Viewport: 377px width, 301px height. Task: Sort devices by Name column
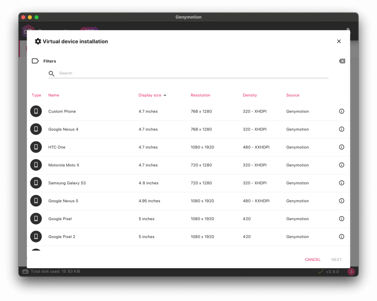[54, 95]
